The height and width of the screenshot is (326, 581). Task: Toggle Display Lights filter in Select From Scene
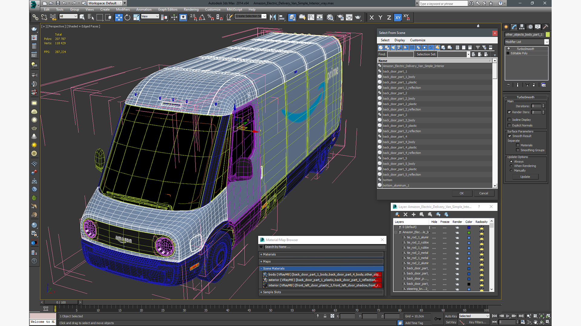click(393, 47)
